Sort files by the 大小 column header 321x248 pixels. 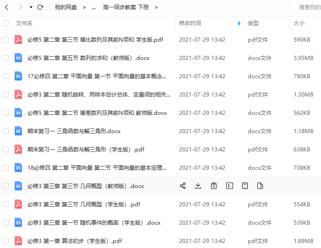pos(299,23)
